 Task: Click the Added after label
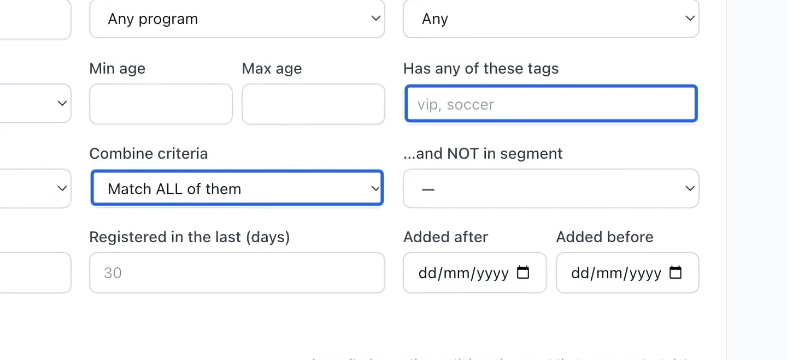pyautogui.click(x=445, y=237)
